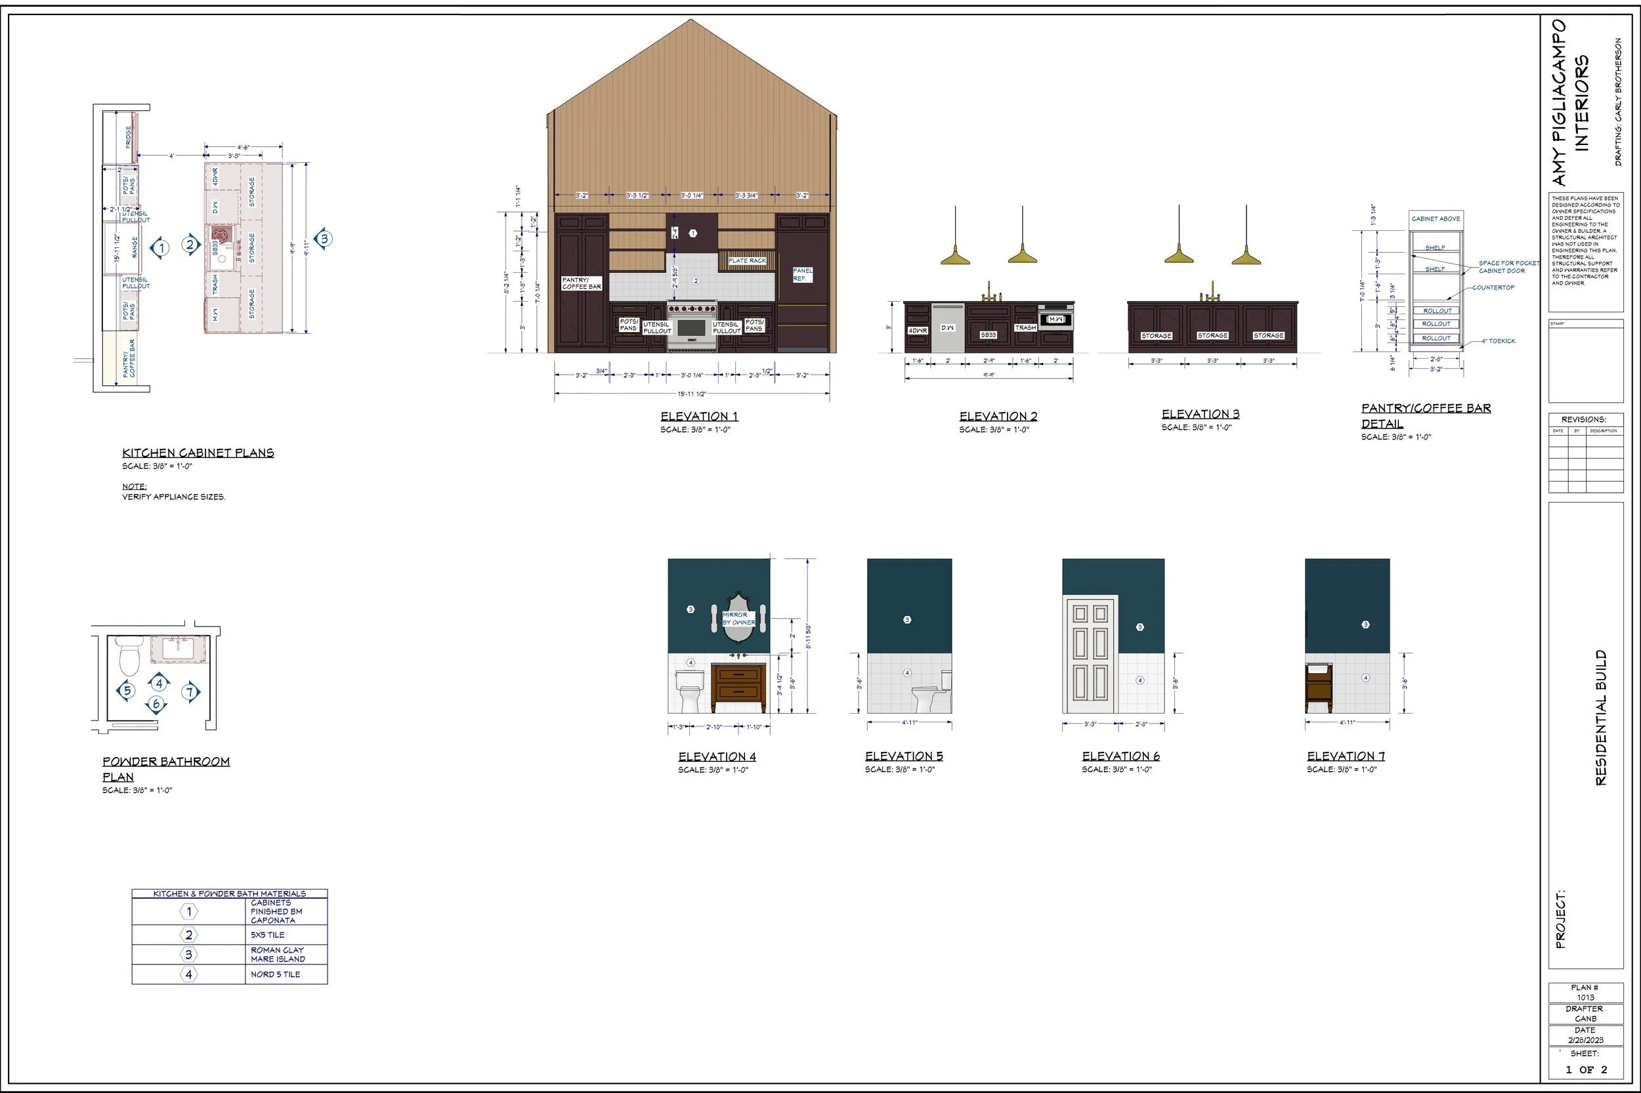Select the microwave in Elevation 2
1641x1093 pixels.
[x=1056, y=317]
